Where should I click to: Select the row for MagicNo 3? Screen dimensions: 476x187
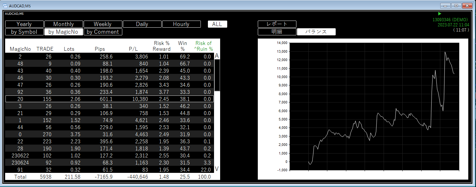[109, 106]
